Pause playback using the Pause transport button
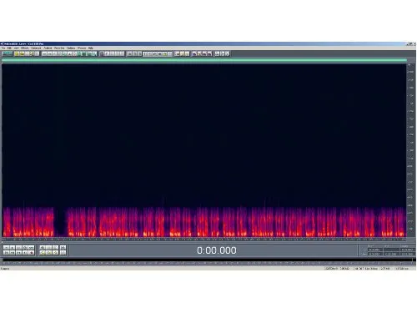The height and width of the screenshot is (313, 417). [x=18, y=247]
